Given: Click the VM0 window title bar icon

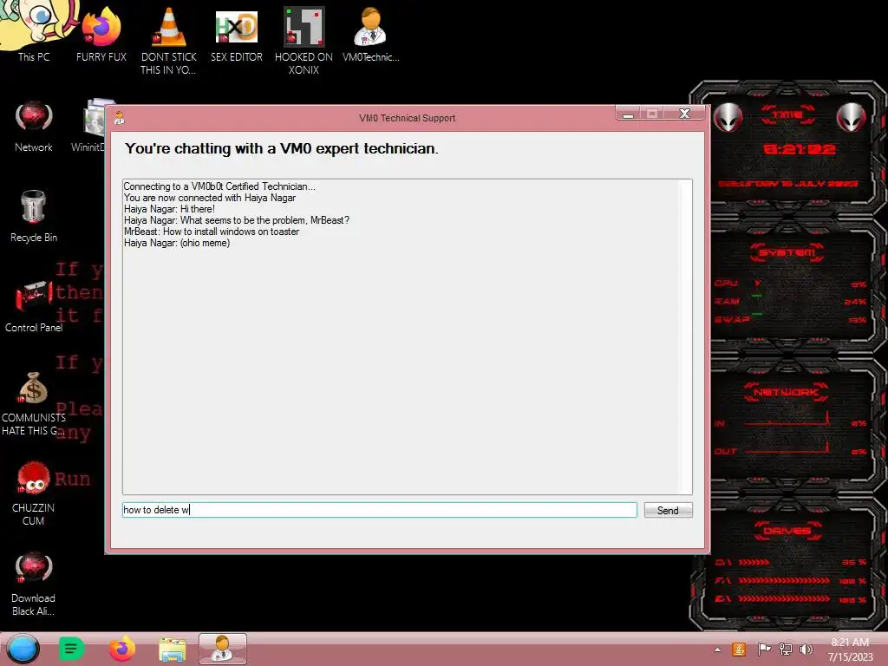Looking at the screenshot, I should [120, 118].
